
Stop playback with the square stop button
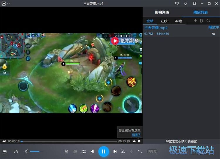[x=139, y=141]
